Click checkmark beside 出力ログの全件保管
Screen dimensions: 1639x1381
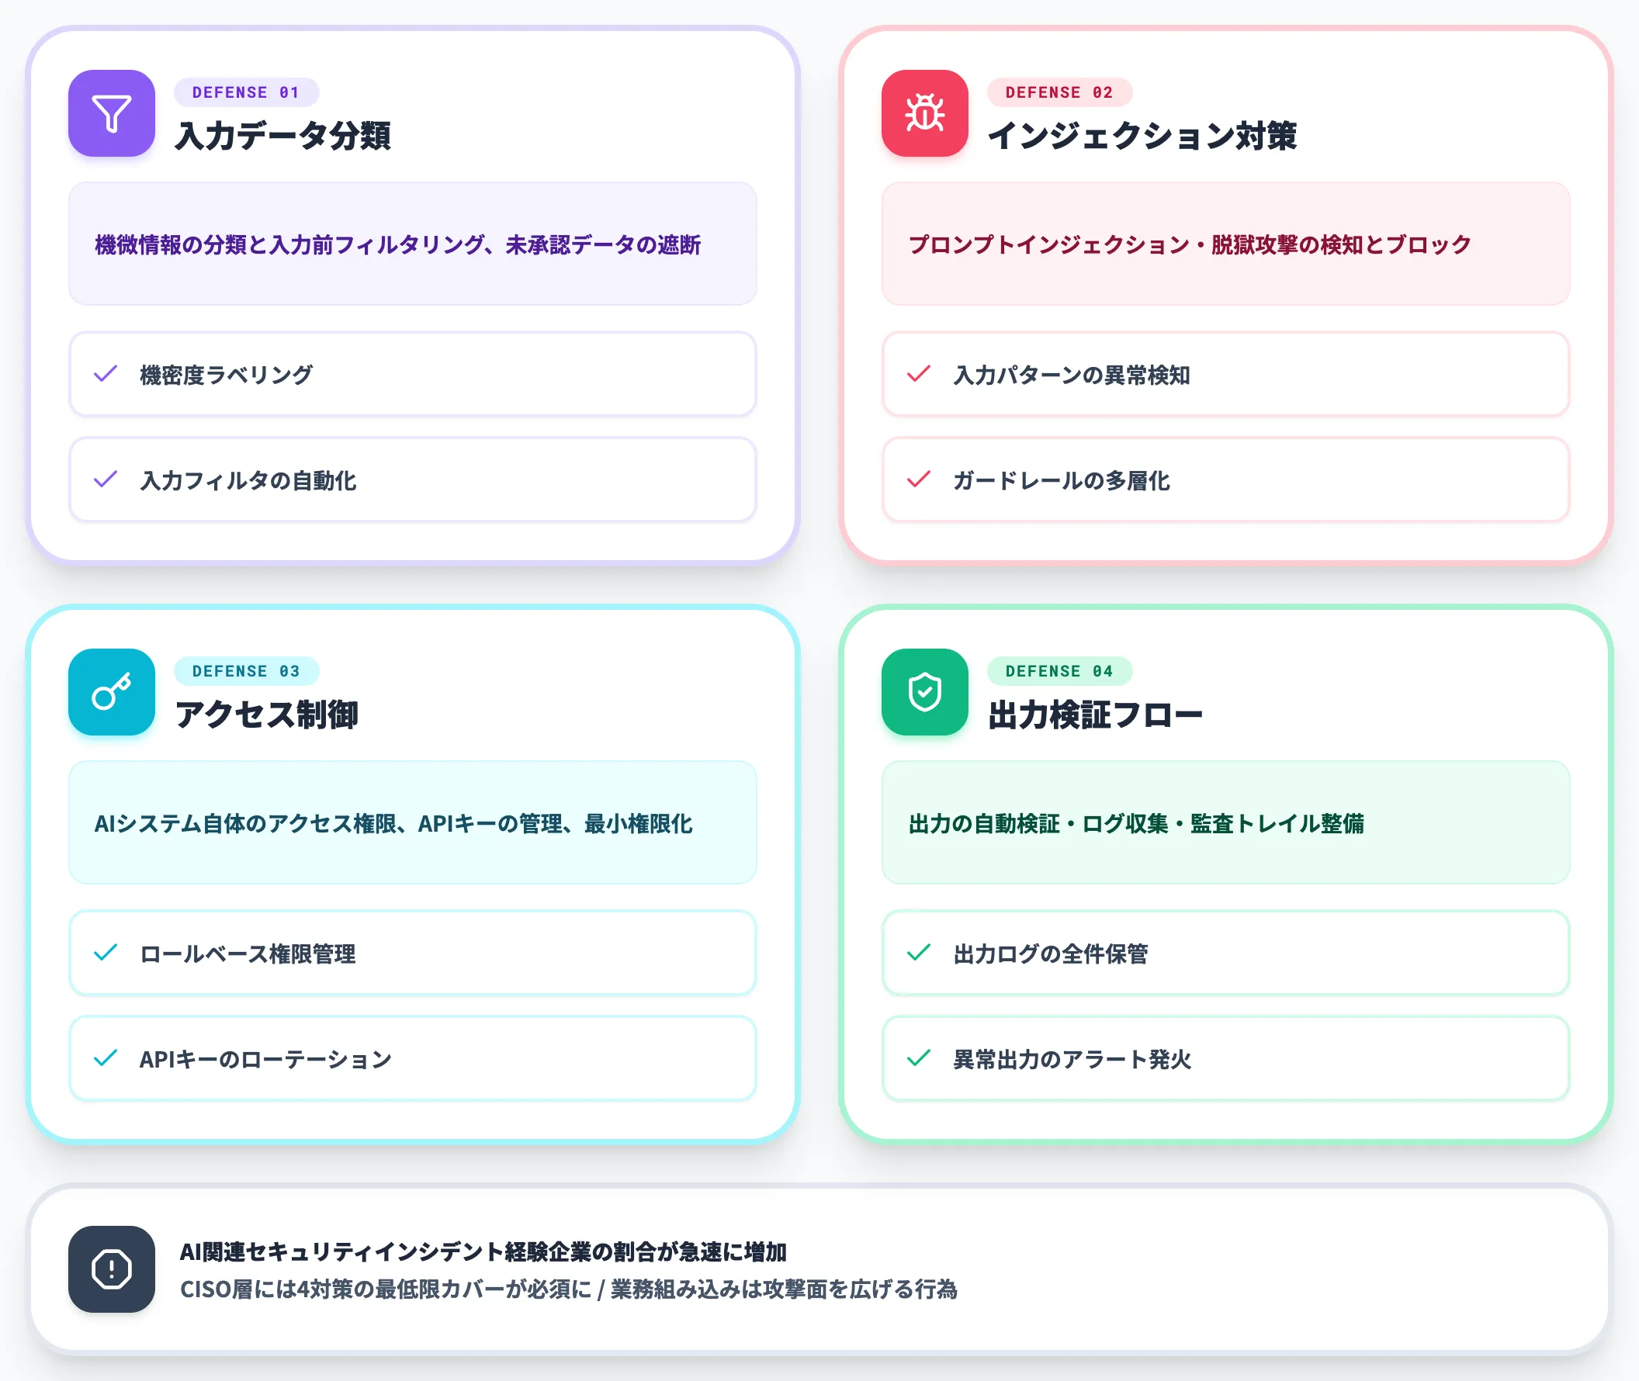pos(919,953)
